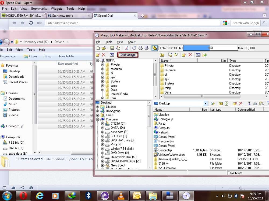Viewport: 269px width, 201px height.
Task: Click the Refresh icon in local browser toolbar
Action: 226,103
